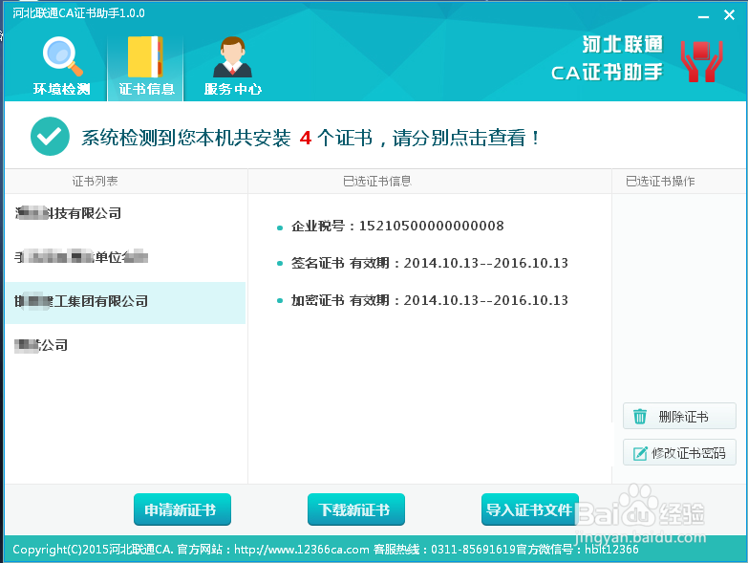Viewport: 748px width, 563px height.
Task: Click 导入证书文件 button
Action: coord(530,509)
